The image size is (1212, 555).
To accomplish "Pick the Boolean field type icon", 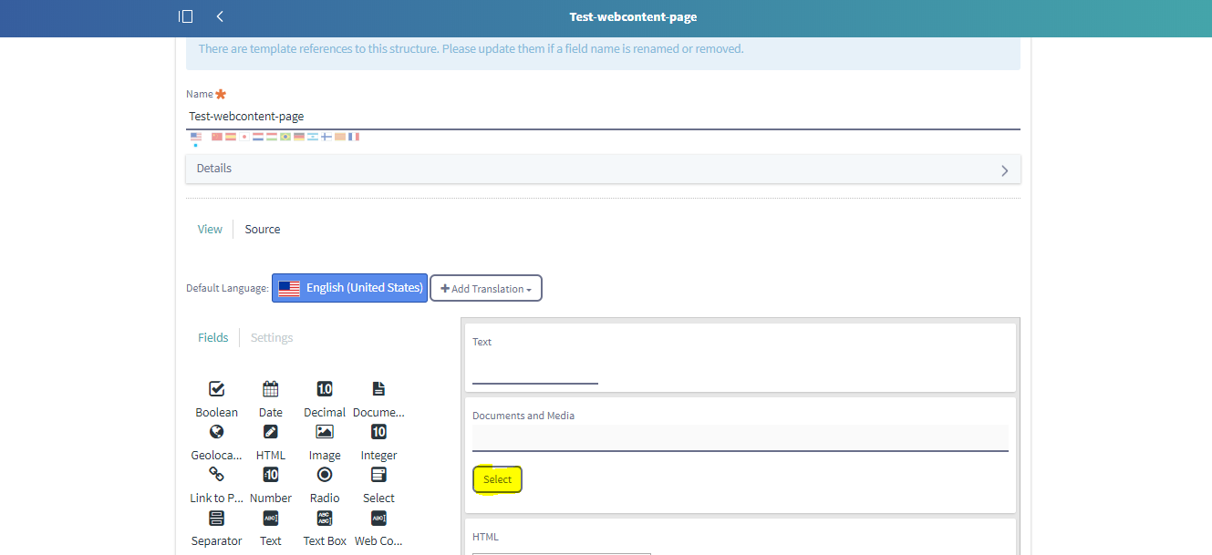I will (216, 389).
